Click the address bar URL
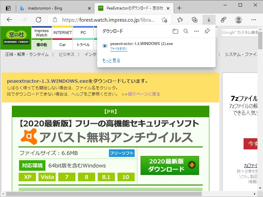 (x=108, y=20)
